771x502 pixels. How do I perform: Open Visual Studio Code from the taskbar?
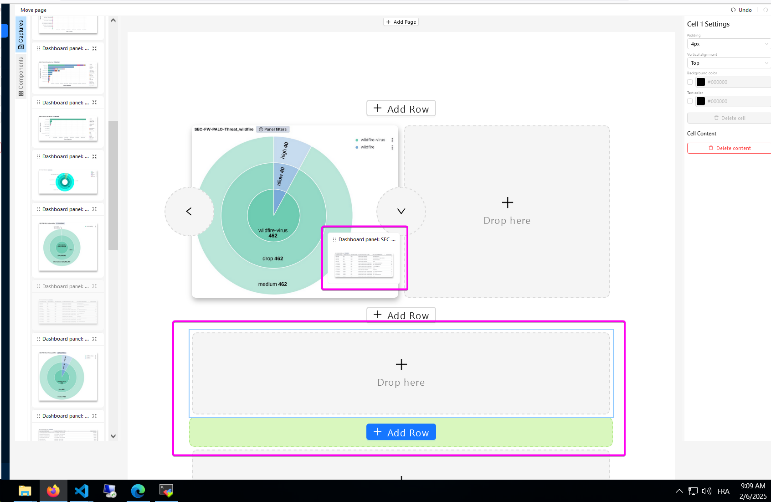pyautogui.click(x=82, y=491)
